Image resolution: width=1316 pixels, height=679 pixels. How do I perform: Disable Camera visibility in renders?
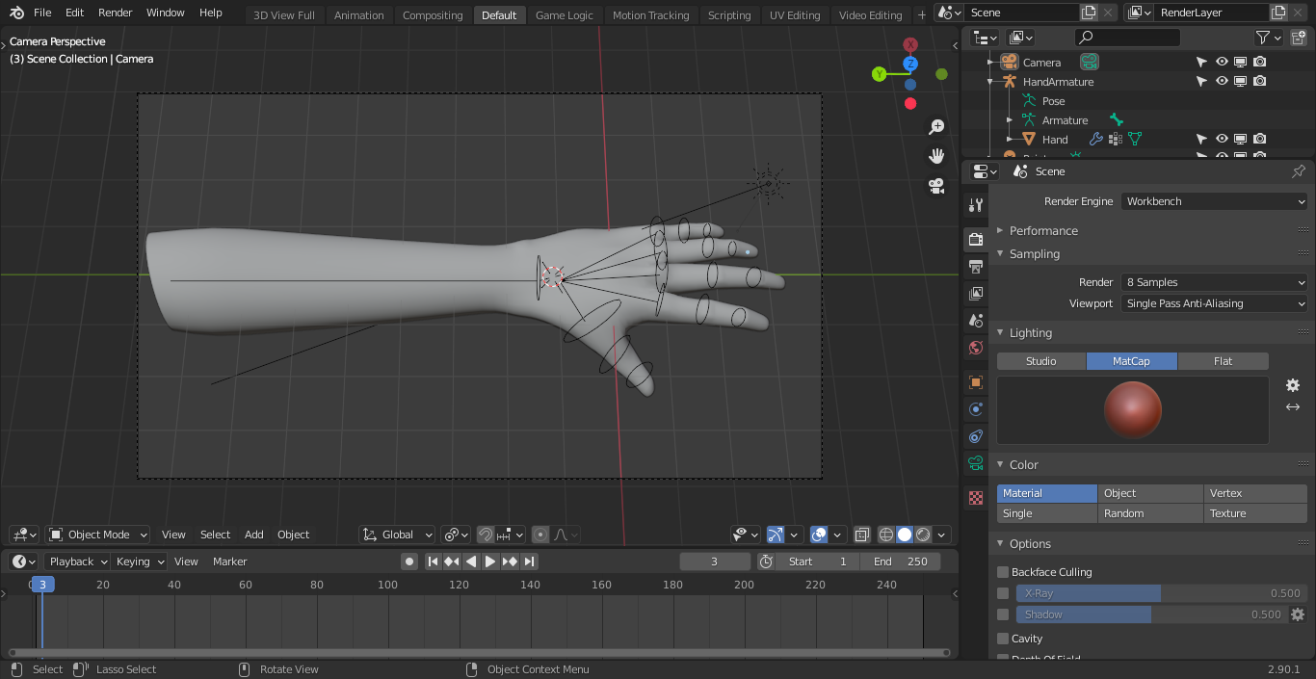pyautogui.click(x=1259, y=61)
